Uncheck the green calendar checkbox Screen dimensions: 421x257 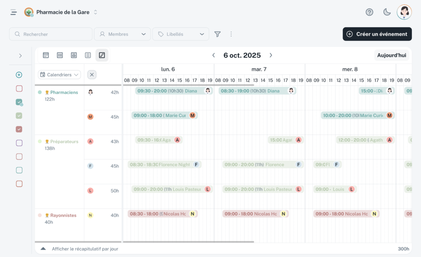coord(19,116)
